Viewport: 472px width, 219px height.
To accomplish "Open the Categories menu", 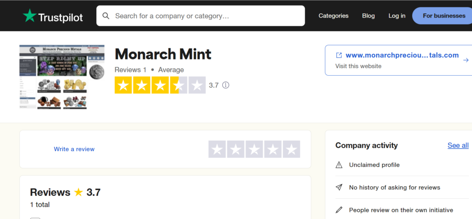I will pyautogui.click(x=334, y=16).
